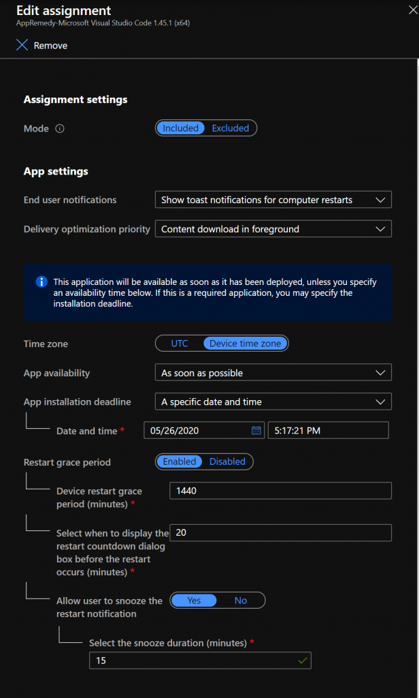Click the End user notifications label
This screenshot has height=698, width=419.
[x=70, y=200]
